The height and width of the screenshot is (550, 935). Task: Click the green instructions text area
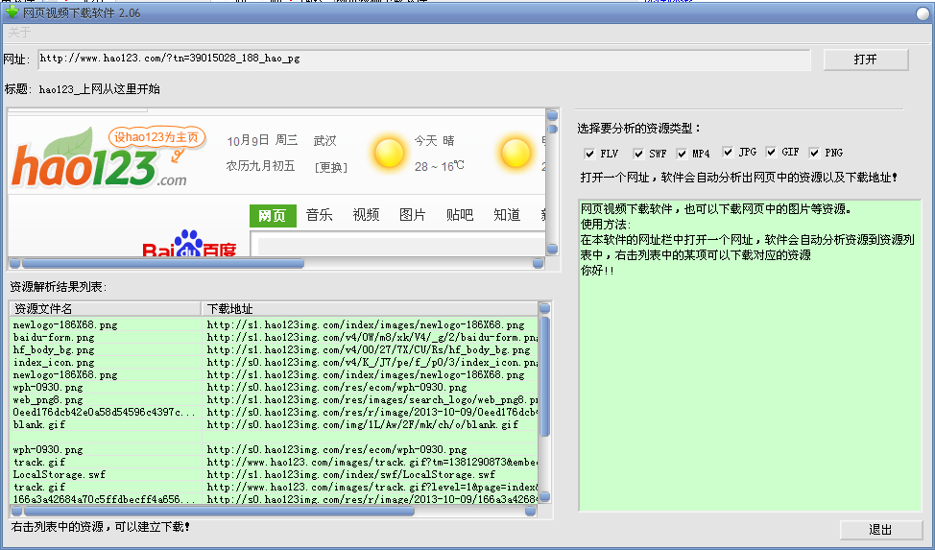point(750,355)
